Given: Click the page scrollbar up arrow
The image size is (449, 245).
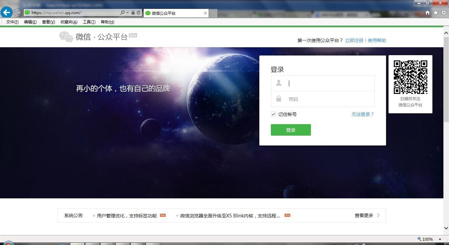Looking at the screenshot, I should (446, 33).
